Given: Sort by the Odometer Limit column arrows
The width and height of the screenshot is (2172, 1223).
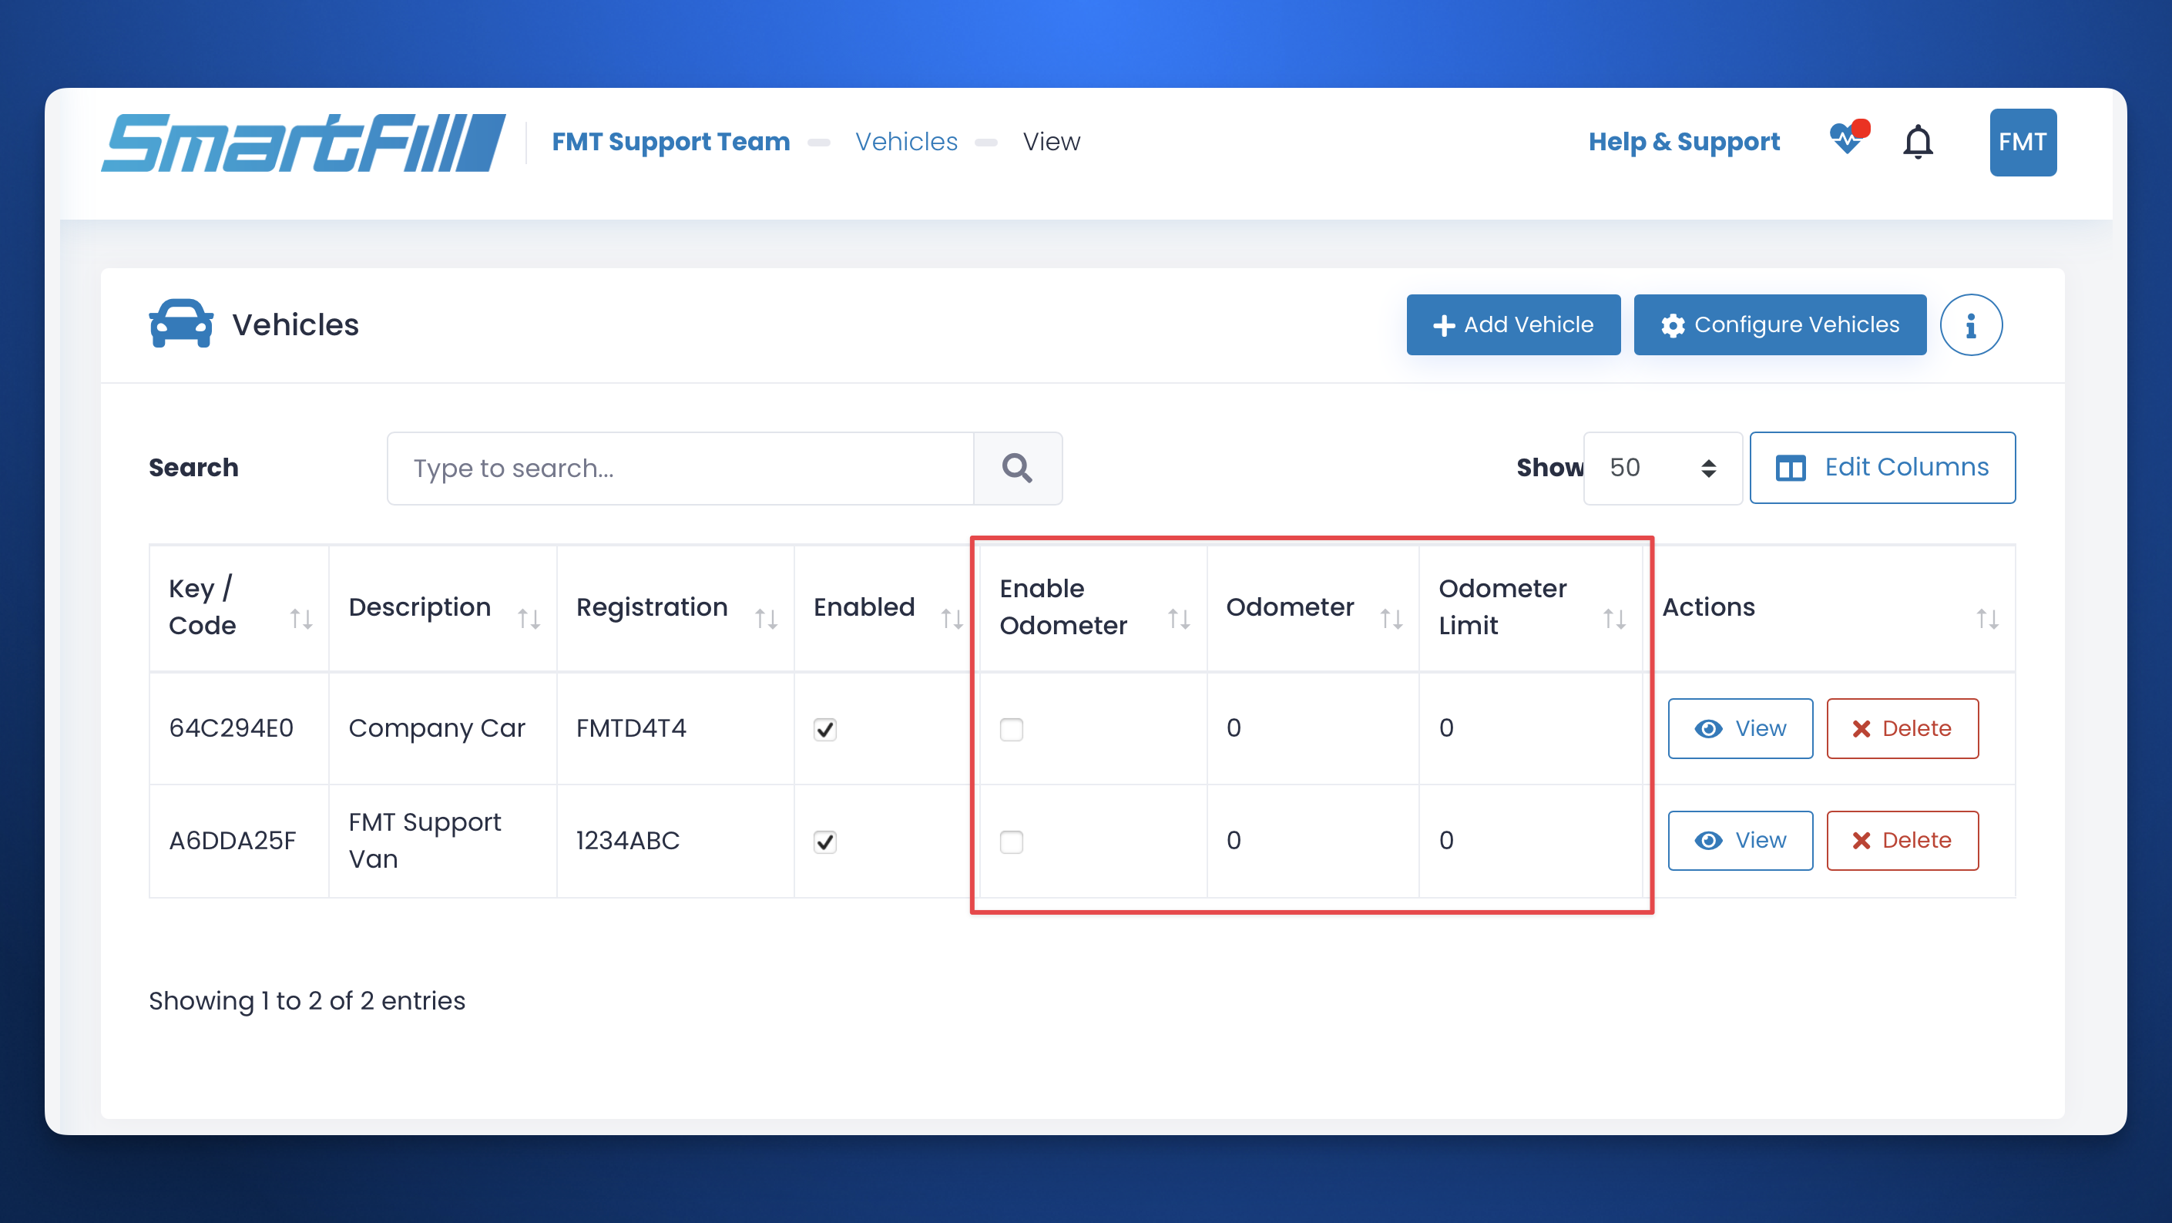Looking at the screenshot, I should tap(1614, 618).
